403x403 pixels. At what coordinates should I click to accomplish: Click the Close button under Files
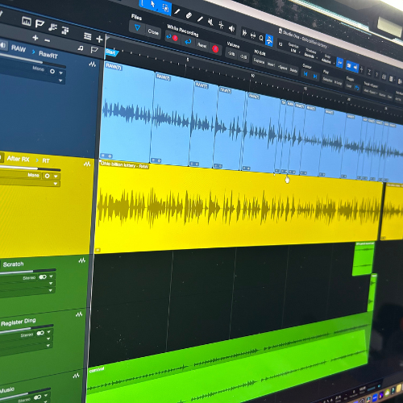point(153,32)
